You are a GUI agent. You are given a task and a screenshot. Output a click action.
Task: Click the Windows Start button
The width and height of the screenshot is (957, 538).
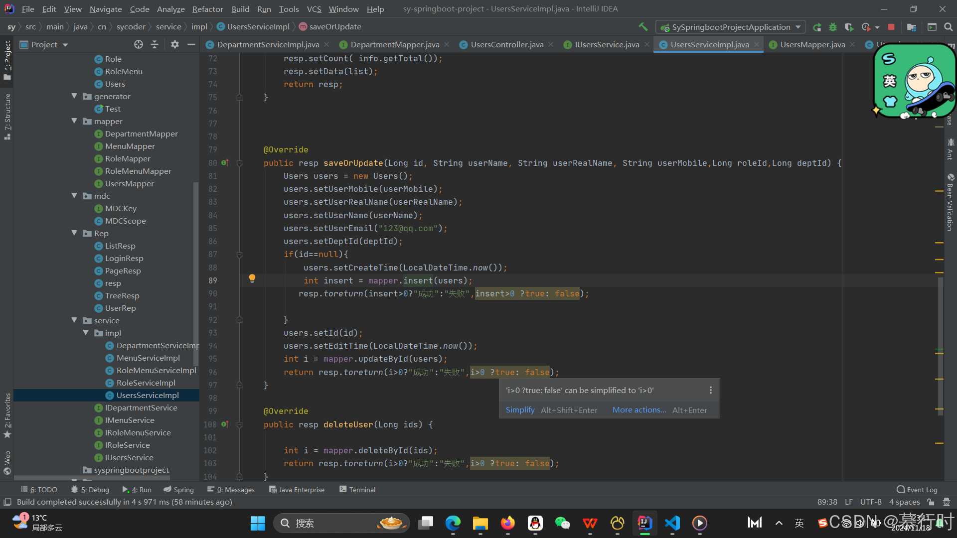pos(258,523)
